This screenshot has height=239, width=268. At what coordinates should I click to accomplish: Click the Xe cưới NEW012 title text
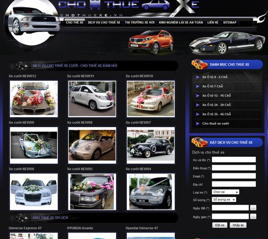[22, 76]
